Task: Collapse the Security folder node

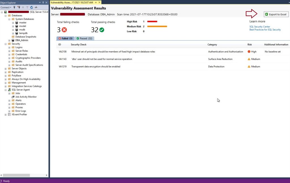Action: [6, 44]
